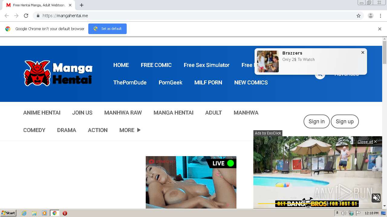Click the Brazzers notification thumbnail
The image size is (387, 217).
pos(268,61)
